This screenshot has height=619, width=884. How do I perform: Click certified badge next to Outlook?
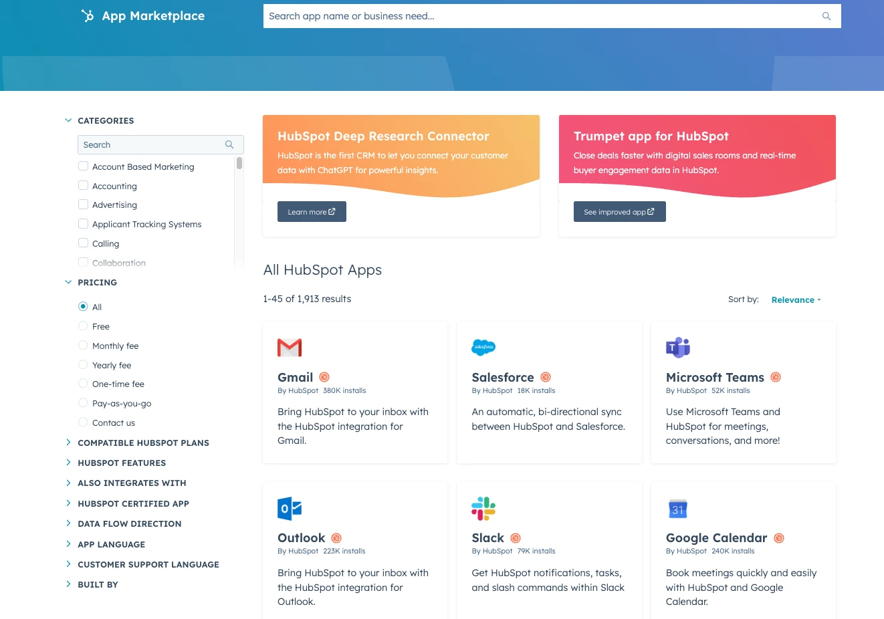tap(336, 538)
